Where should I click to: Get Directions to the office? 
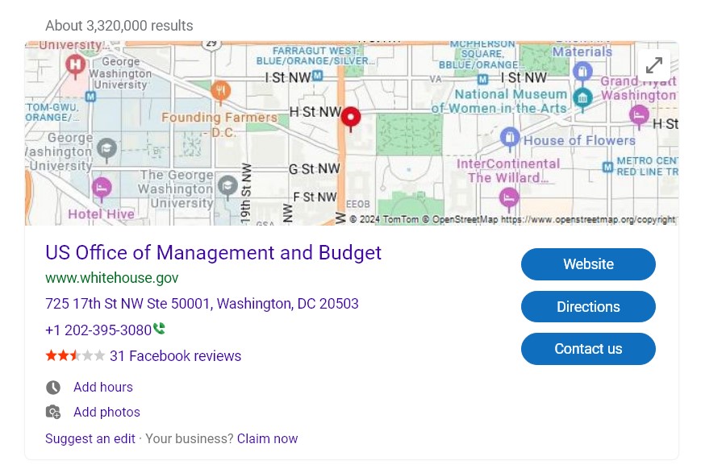588,306
